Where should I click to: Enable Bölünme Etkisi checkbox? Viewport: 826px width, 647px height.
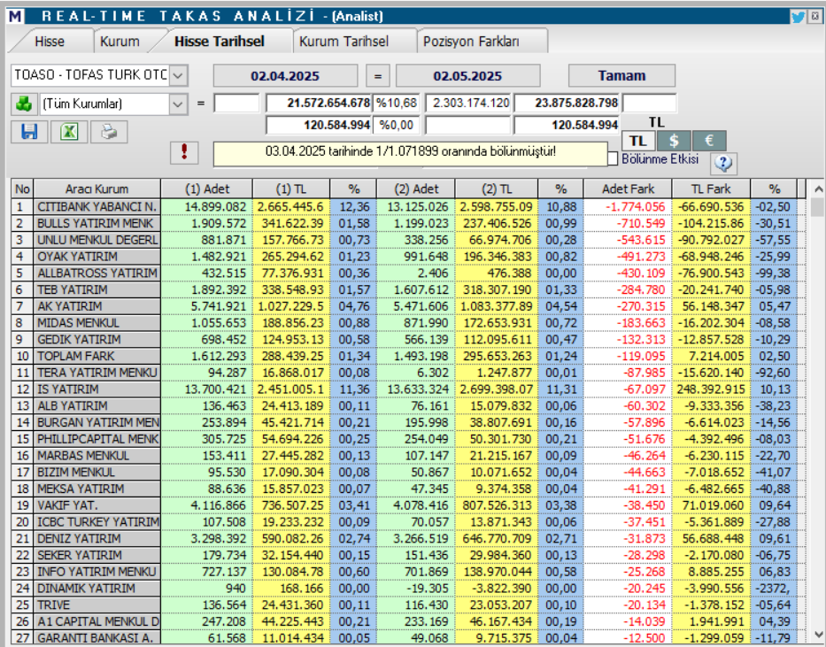(613, 158)
